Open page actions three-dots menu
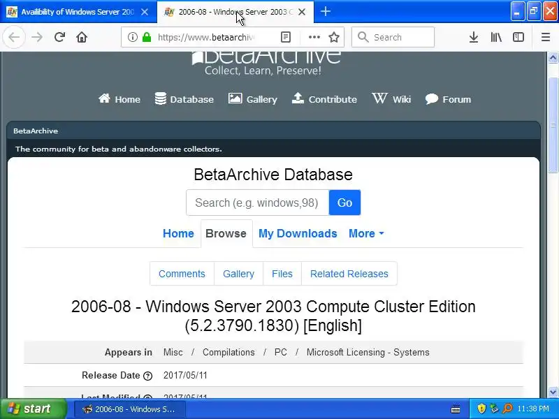The width and height of the screenshot is (559, 419). (314, 37)
